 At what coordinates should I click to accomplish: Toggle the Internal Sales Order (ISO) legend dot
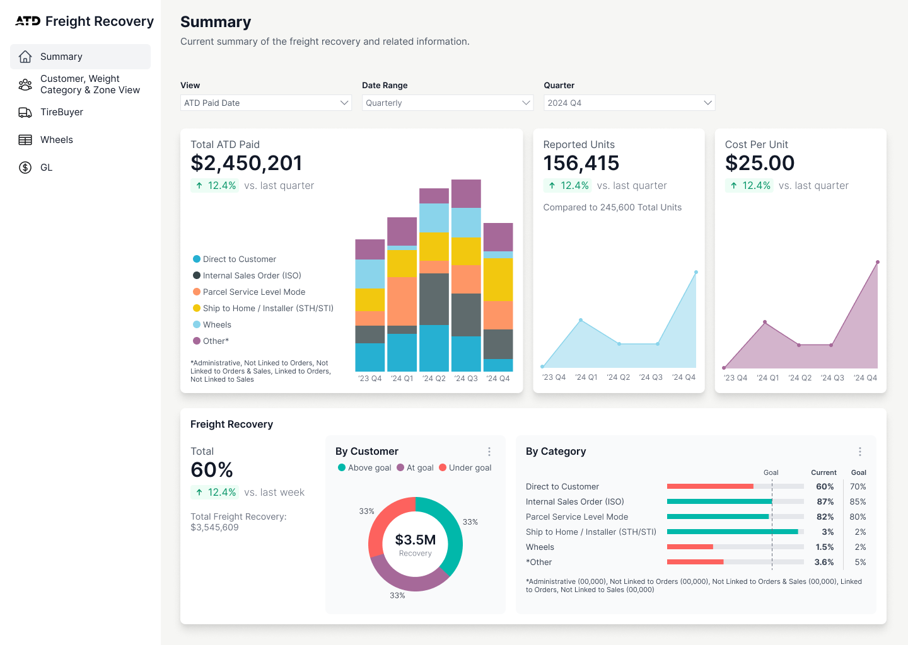[x=197, y=275]
